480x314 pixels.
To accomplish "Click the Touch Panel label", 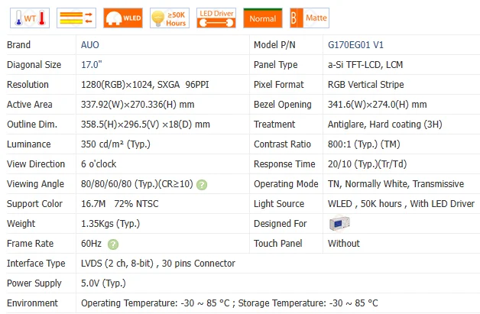I will point(278,244).
